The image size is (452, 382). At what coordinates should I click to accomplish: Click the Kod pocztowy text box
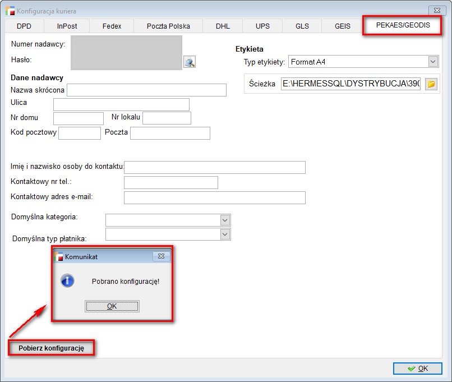(79, 133)
